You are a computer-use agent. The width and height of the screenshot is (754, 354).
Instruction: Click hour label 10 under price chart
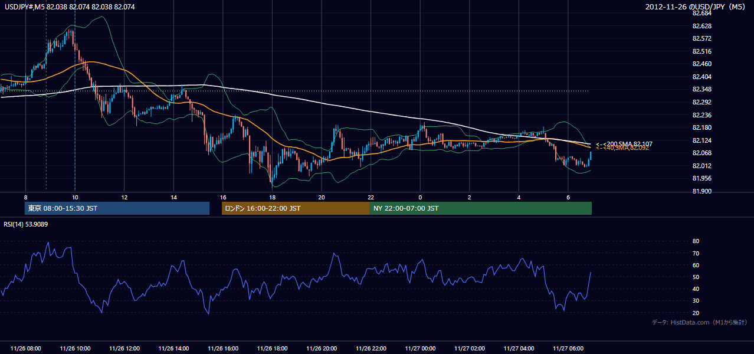75,196
